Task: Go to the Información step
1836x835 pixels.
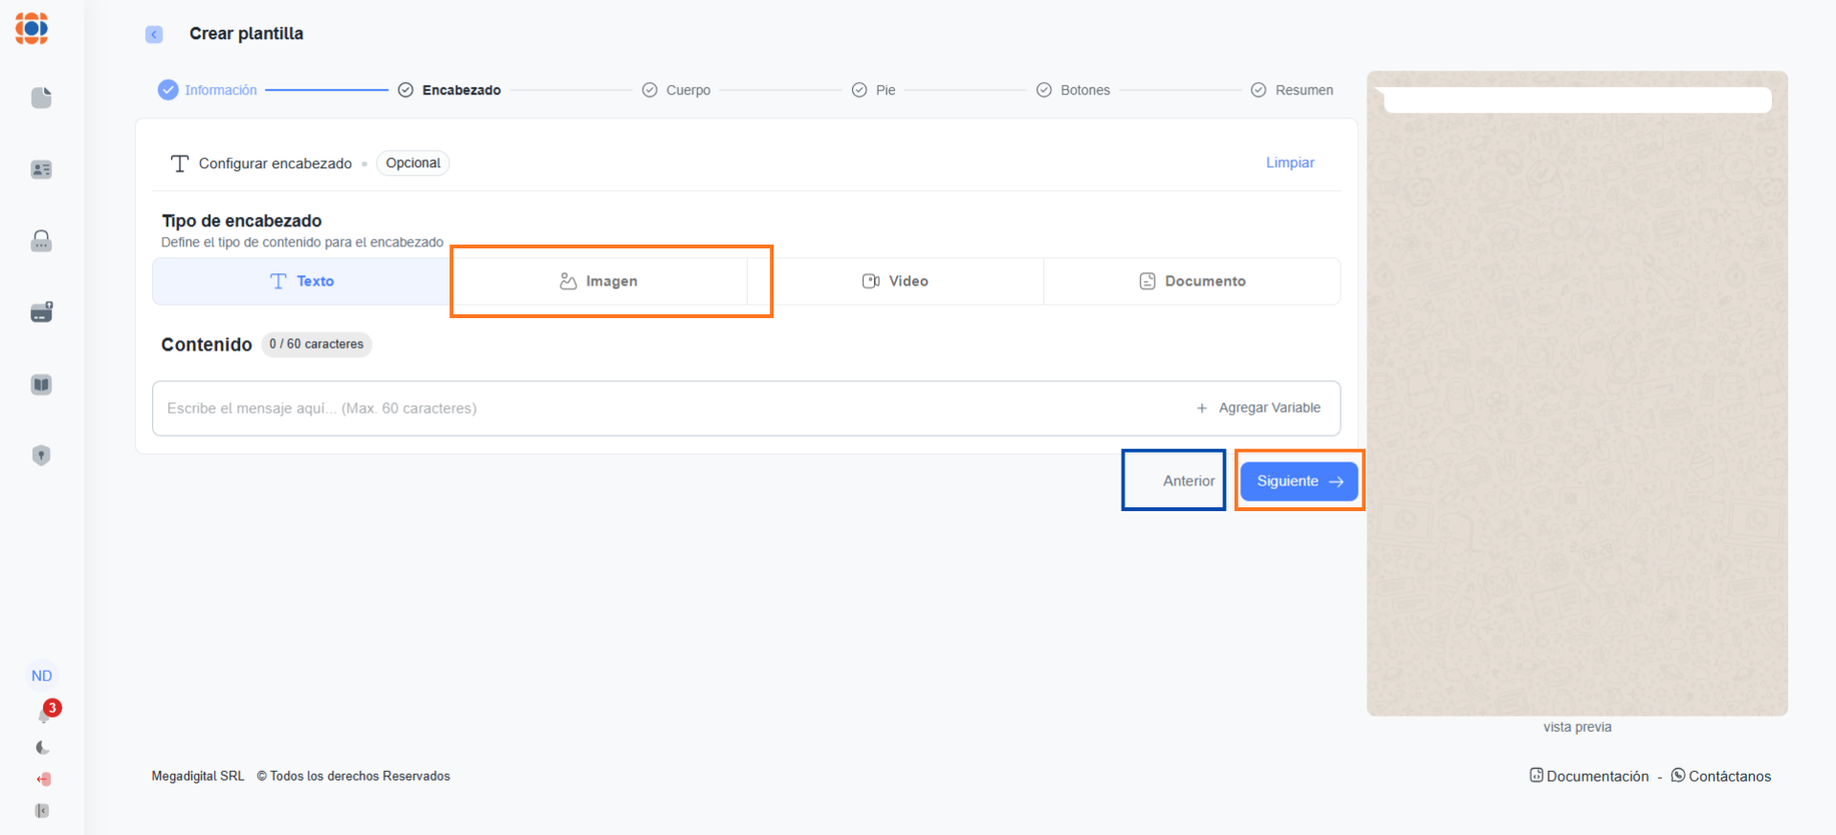Action: (208, 90)
